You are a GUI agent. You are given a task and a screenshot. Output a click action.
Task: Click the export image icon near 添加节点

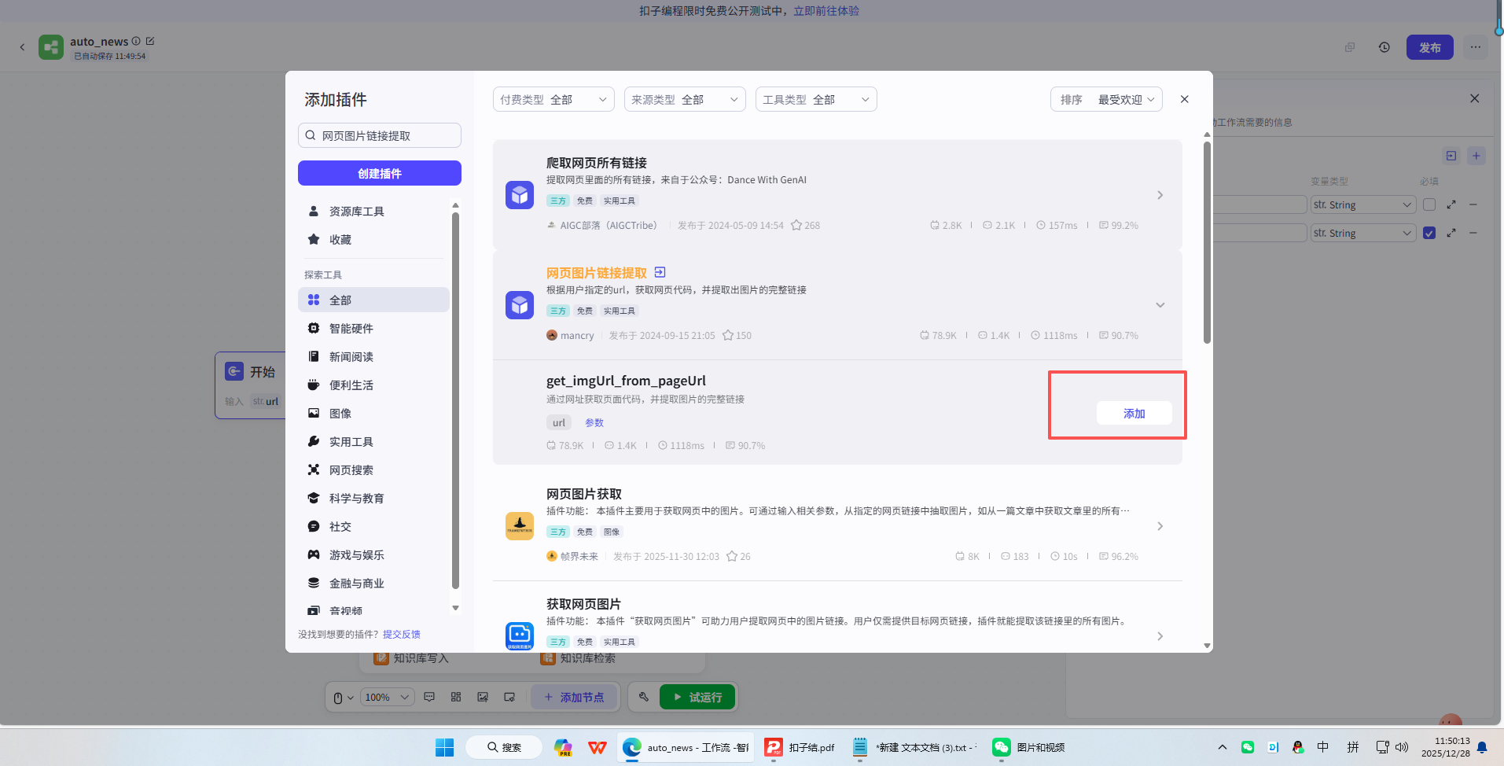[x=483, y=697]
